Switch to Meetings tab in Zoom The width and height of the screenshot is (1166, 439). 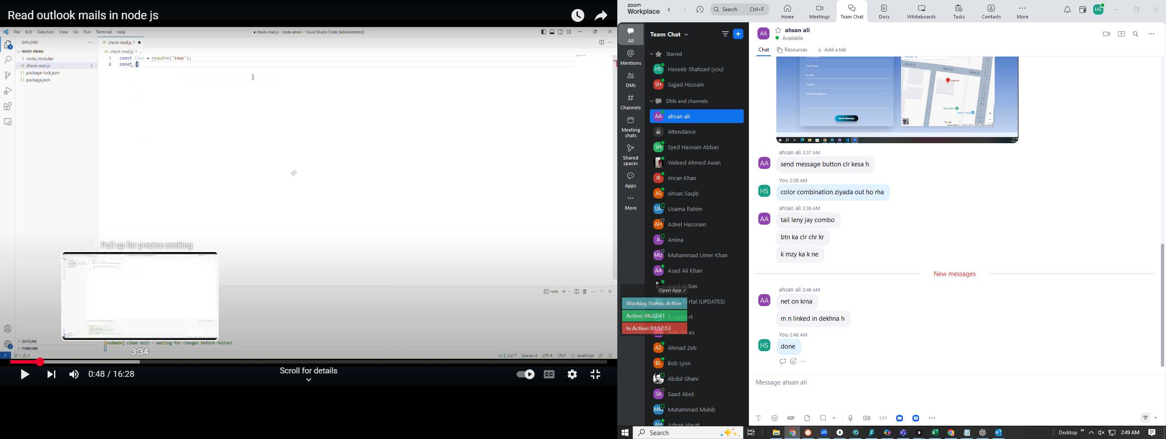point(820,12)
